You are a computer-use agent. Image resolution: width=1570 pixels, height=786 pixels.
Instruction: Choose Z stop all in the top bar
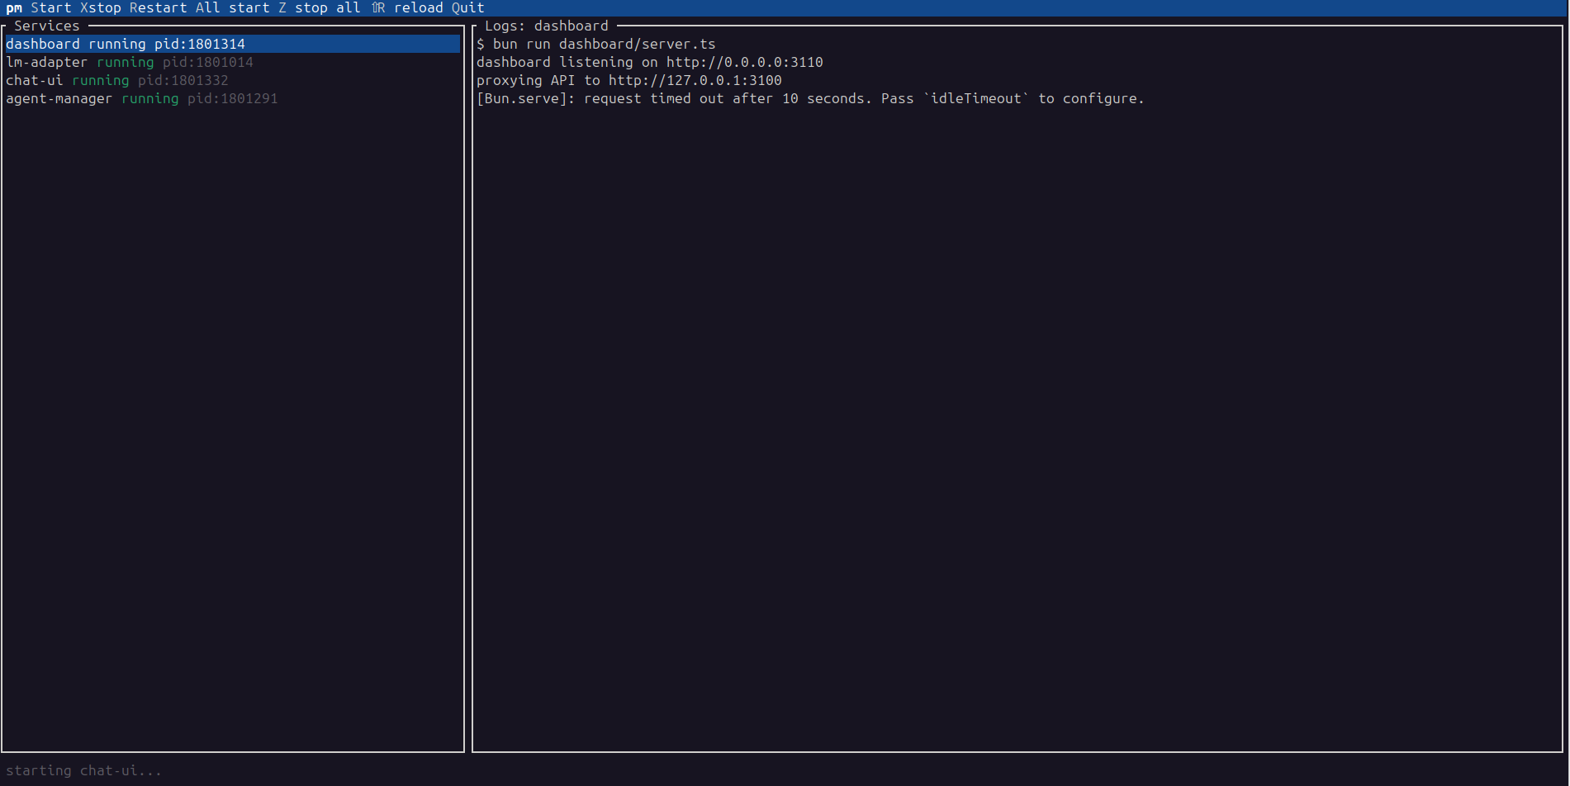320,8
